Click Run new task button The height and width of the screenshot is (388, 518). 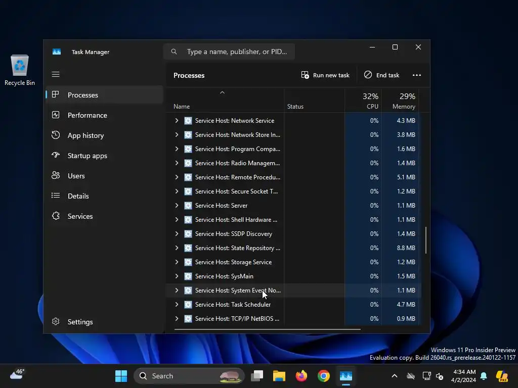coord(325,75)
